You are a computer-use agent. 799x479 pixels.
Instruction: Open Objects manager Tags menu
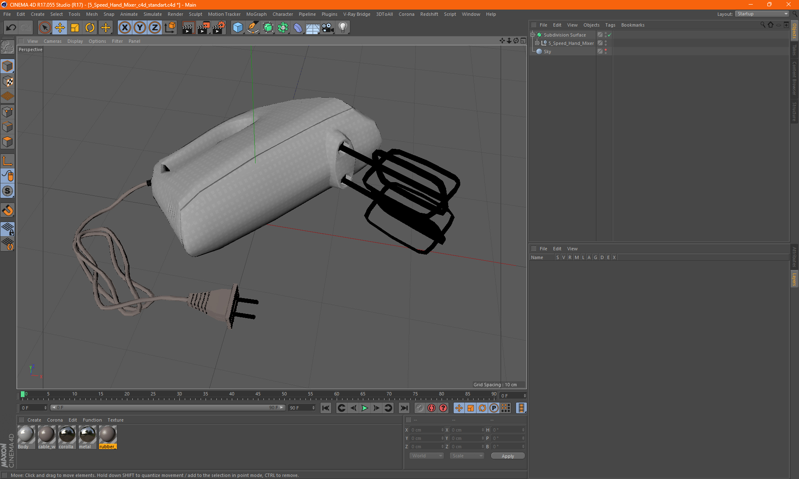coord(610,25)
